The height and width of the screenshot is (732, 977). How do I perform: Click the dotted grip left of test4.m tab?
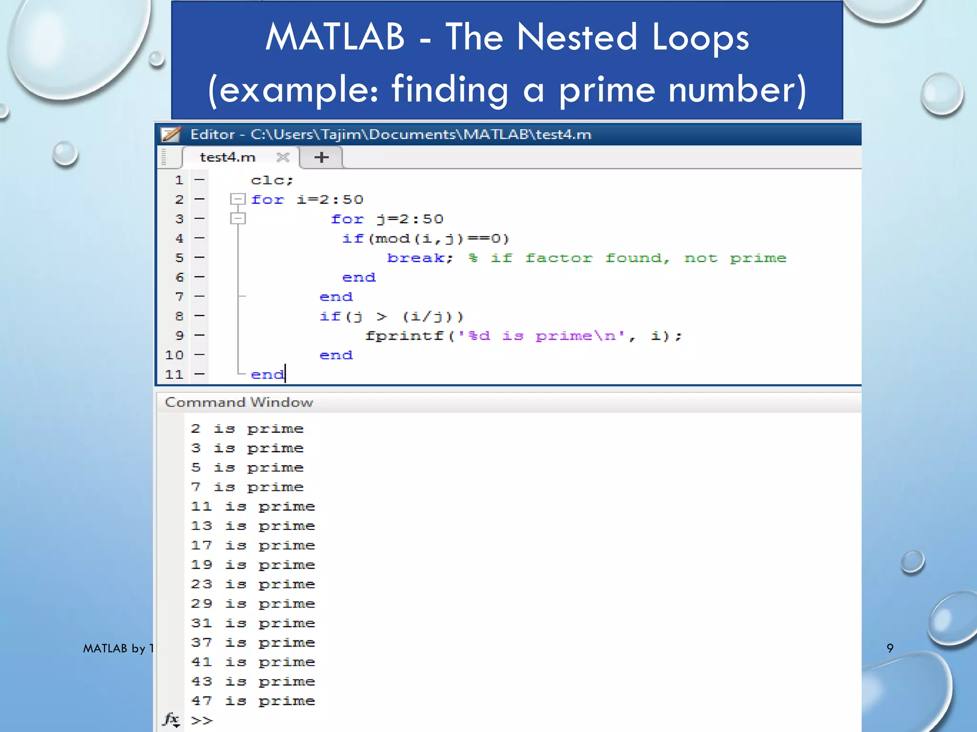164,157
